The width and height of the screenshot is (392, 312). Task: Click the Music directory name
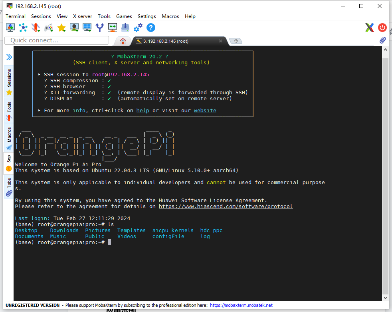pos(58,236)
